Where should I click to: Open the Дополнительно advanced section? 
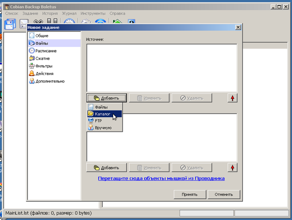coord(54,81)
